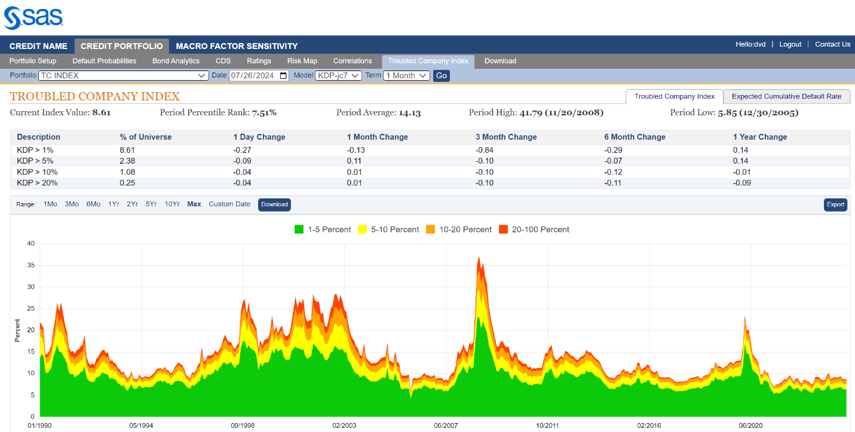Open Default Probabilities submenu
This screenshot has width=855, height=432.
105,61
